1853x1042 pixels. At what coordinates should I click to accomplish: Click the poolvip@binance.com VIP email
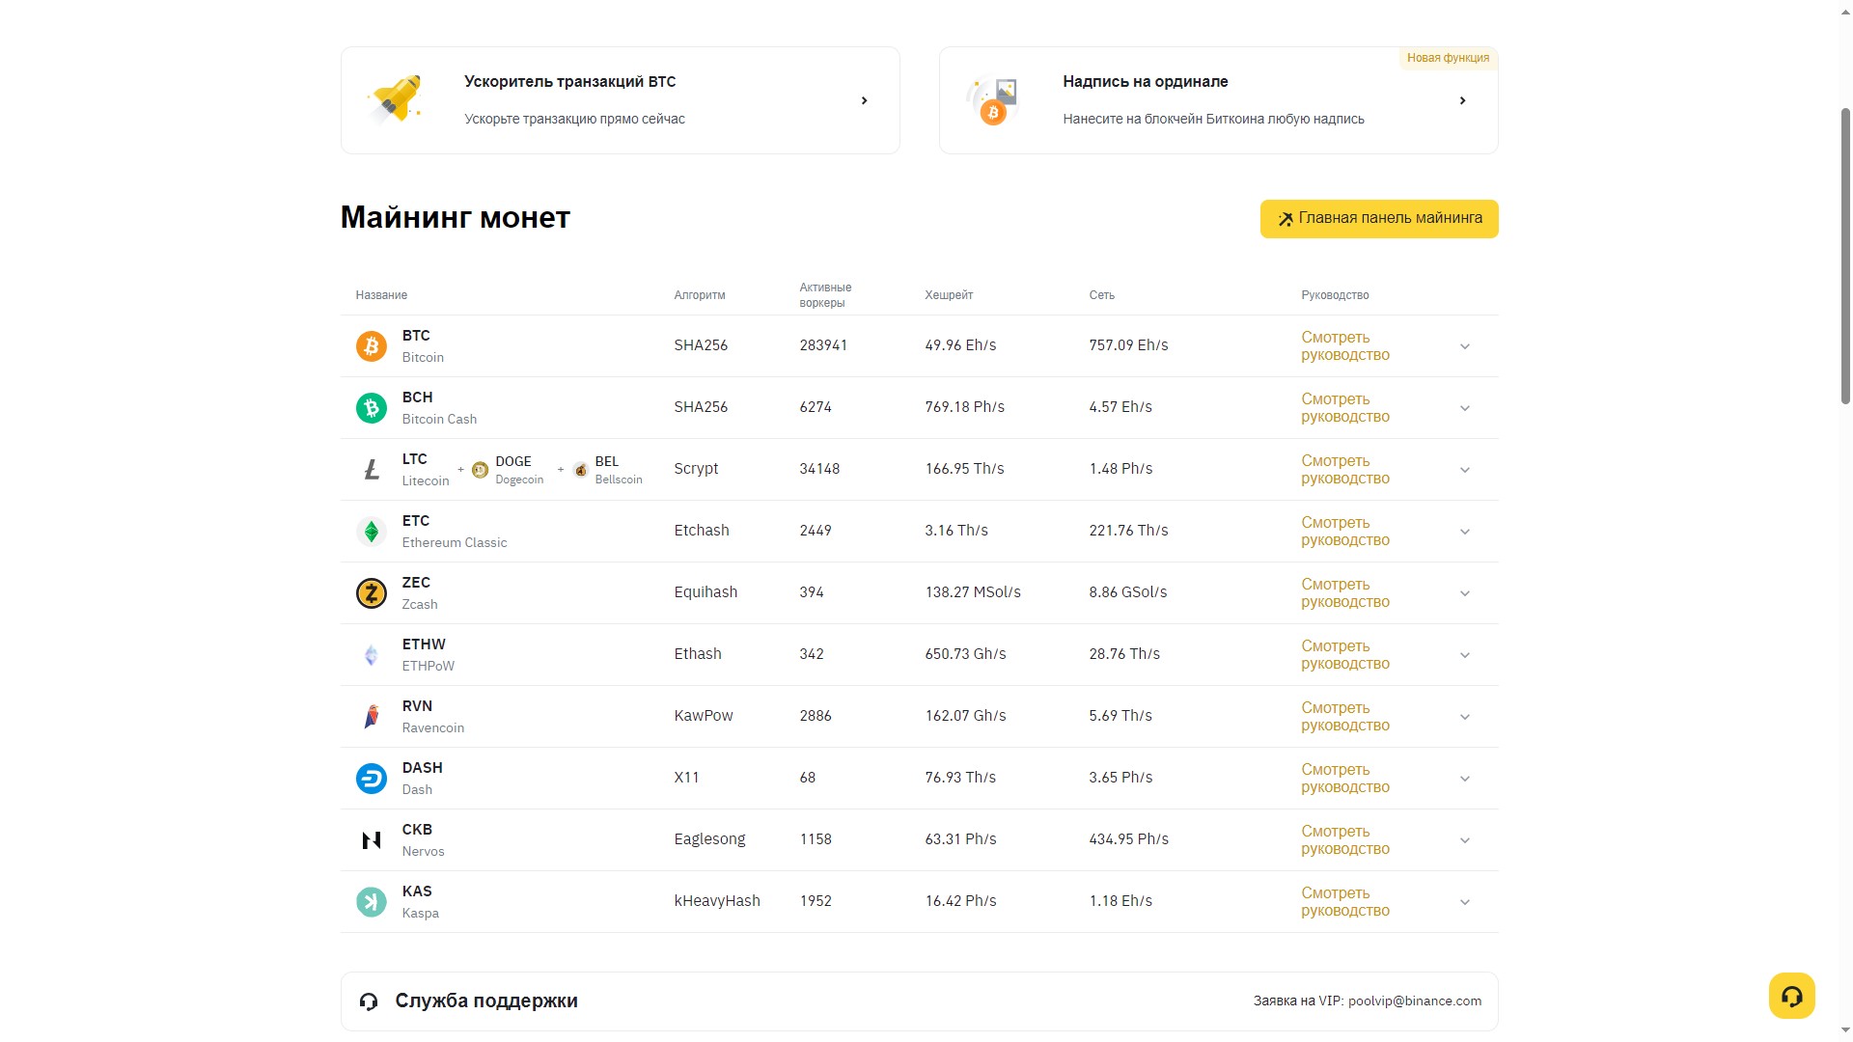tap(1415, 1001)
